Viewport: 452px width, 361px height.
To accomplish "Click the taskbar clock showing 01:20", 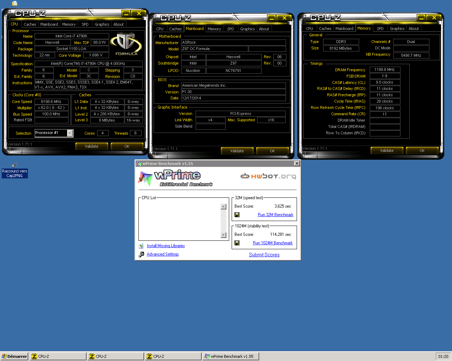I will coord(443,356).
